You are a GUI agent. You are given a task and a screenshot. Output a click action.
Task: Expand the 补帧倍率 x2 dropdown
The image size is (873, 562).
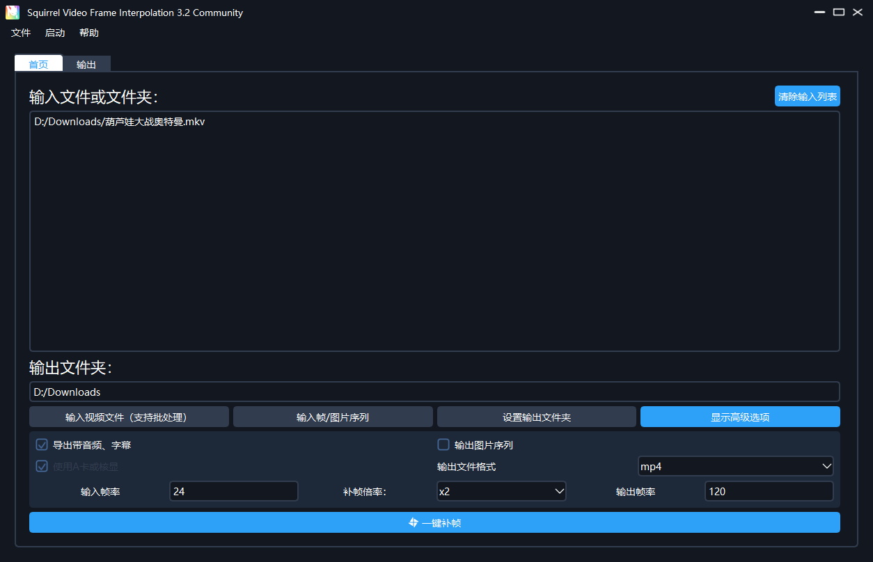501,491
